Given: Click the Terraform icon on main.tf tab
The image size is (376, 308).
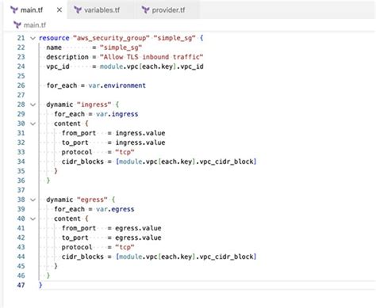Looking at the screenshot, I should pyautogui.click(x=14, y=10).
